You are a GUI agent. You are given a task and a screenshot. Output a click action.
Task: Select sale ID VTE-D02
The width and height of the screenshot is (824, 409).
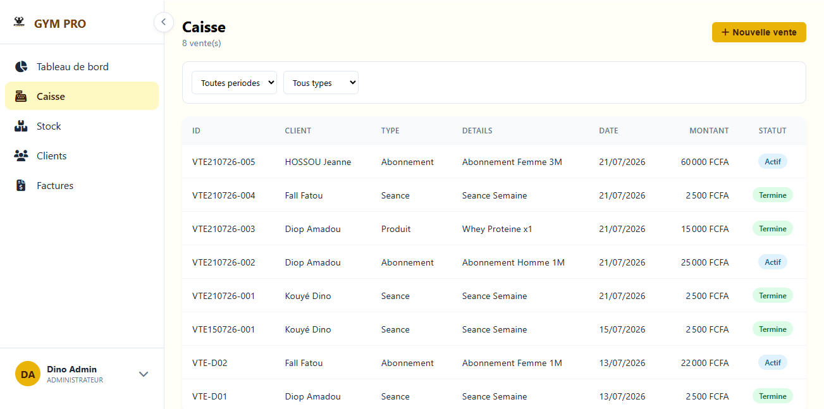pos(210,363)
